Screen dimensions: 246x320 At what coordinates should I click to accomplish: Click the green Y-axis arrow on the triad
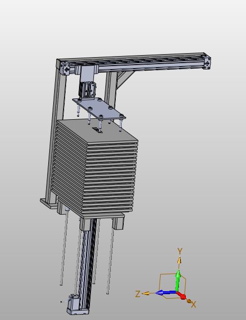(178, 281)
